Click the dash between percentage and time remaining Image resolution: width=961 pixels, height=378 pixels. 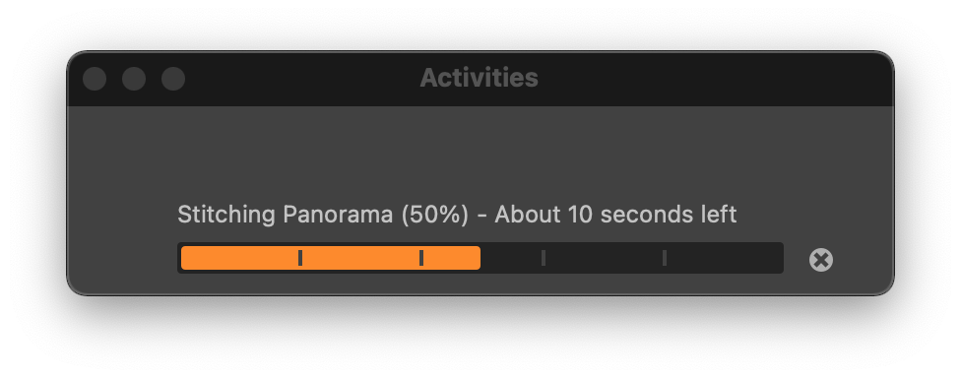[481, 217]
